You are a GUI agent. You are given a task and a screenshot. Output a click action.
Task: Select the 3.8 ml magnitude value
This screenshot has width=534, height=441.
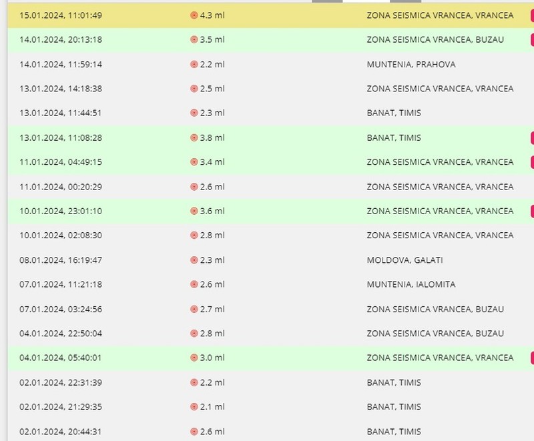point(212,138)
